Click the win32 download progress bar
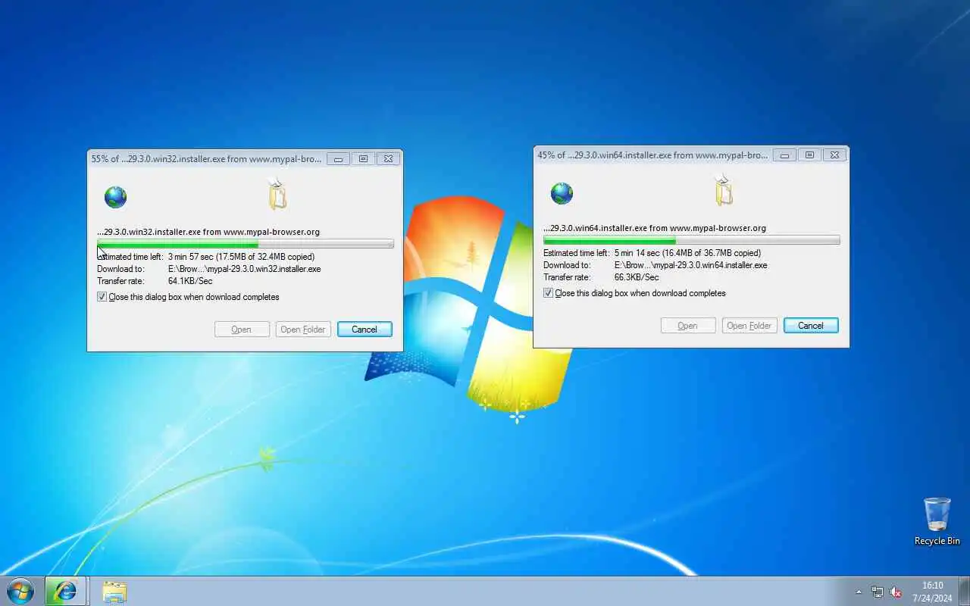Screen dimensions: 970x606 (x=246, y=244)
